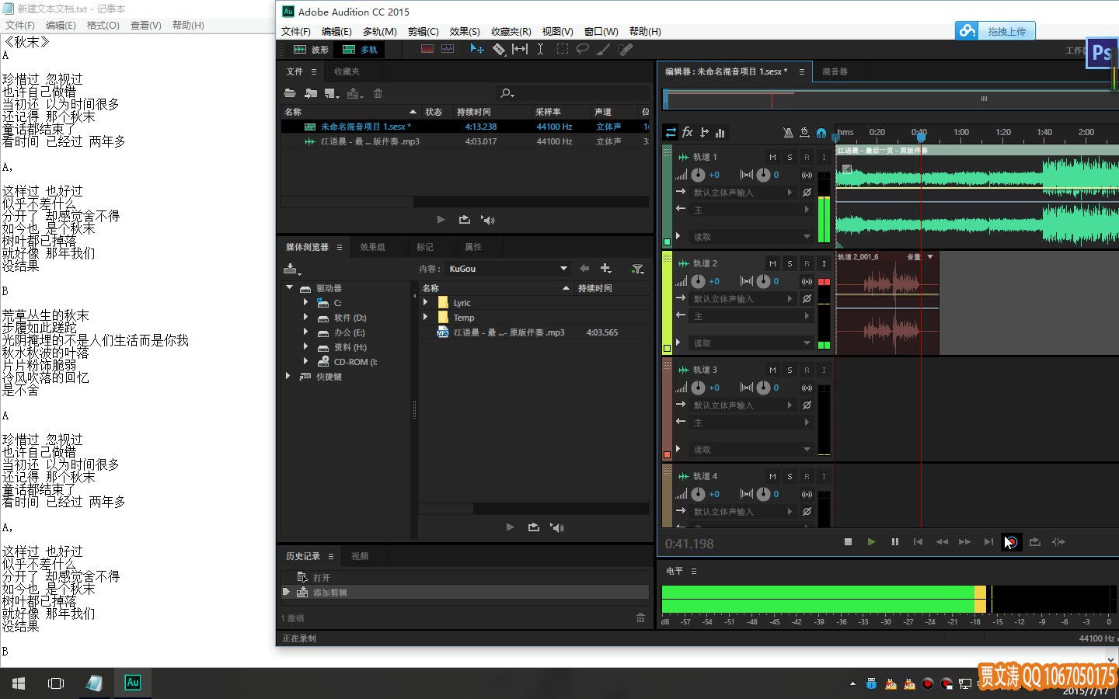Expand the Temp folder
The image size is (1119, 699).
(x=425, y=318)
